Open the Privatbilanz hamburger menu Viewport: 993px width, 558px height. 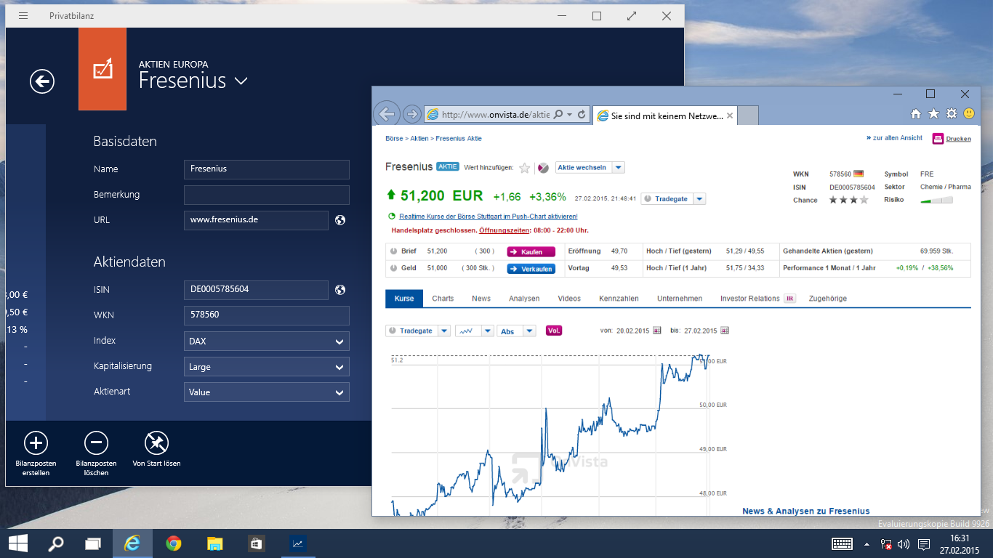pos(23,16)
